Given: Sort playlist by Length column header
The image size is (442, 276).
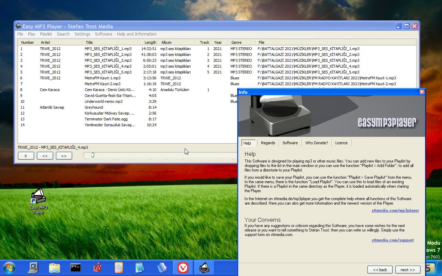Looking at the screenshot, I should (148, 42).
